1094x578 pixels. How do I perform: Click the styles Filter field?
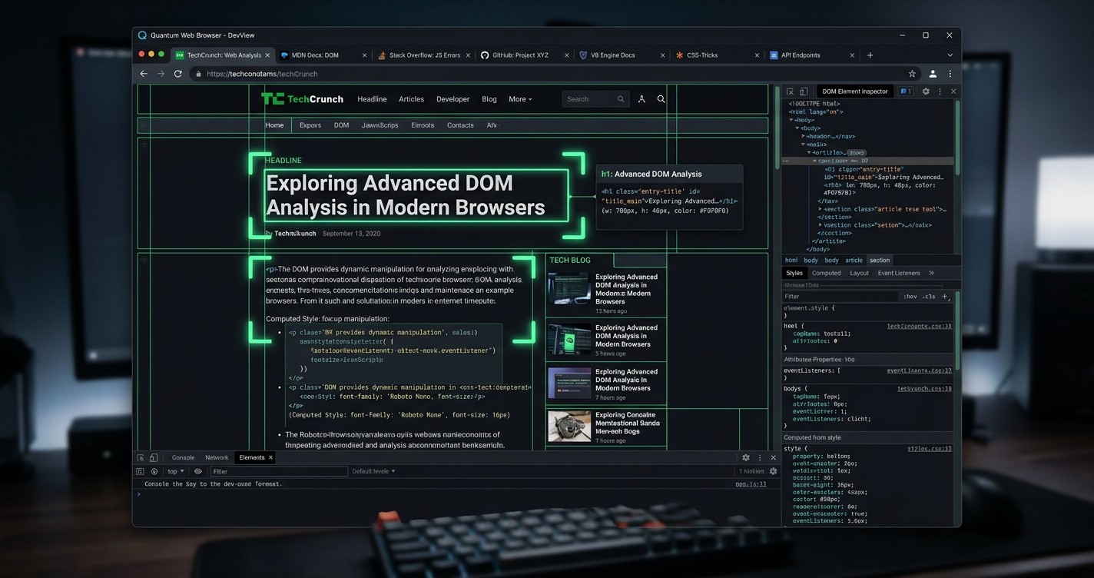[x=840, y=296]
